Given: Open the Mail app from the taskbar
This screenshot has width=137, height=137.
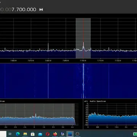Looking at the screenshot, I should pyautogui.click(x=40, y=134).
